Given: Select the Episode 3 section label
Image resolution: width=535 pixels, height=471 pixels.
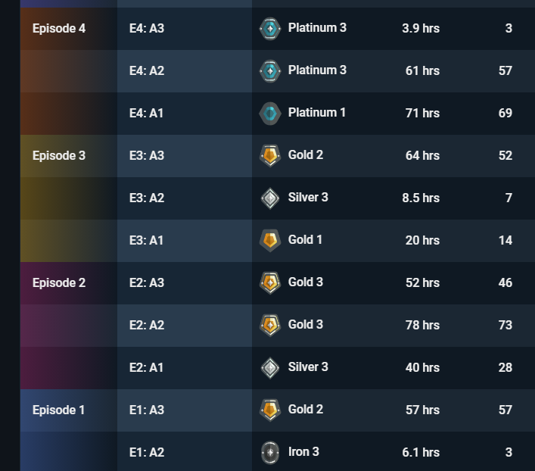Looking at the screenshot, I should [x=59, y=156].
